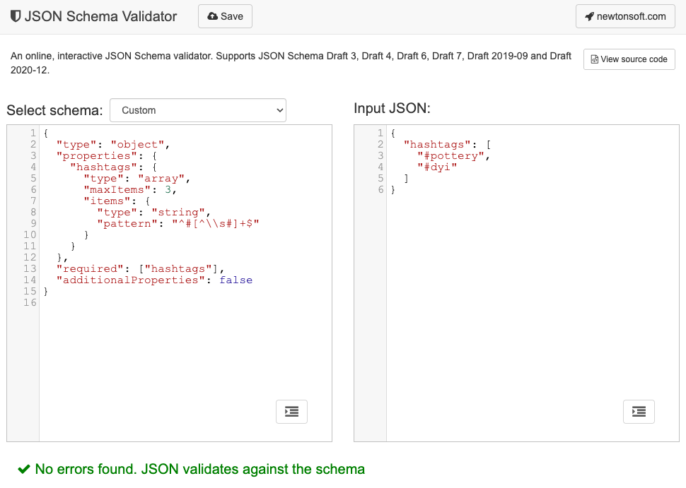Image resolution: width=686 pixels, height=488 pixels.
Task: Click the shield logo icon in the header
Action: [x=15, y=16]
